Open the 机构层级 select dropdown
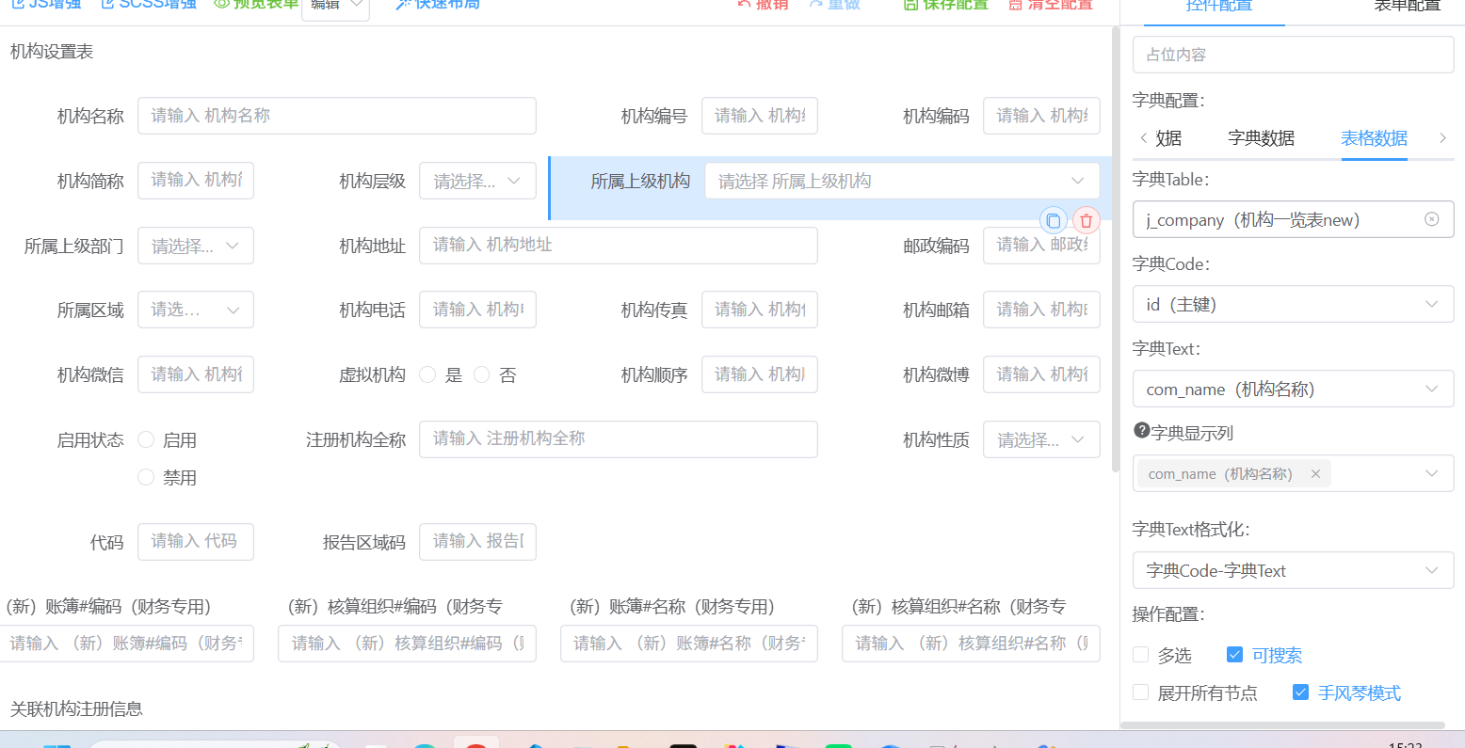The image size is (1465, 748). [x=477, y=181]
